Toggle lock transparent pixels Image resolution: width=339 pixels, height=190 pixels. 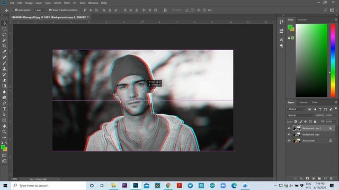[x=296, y=122]
